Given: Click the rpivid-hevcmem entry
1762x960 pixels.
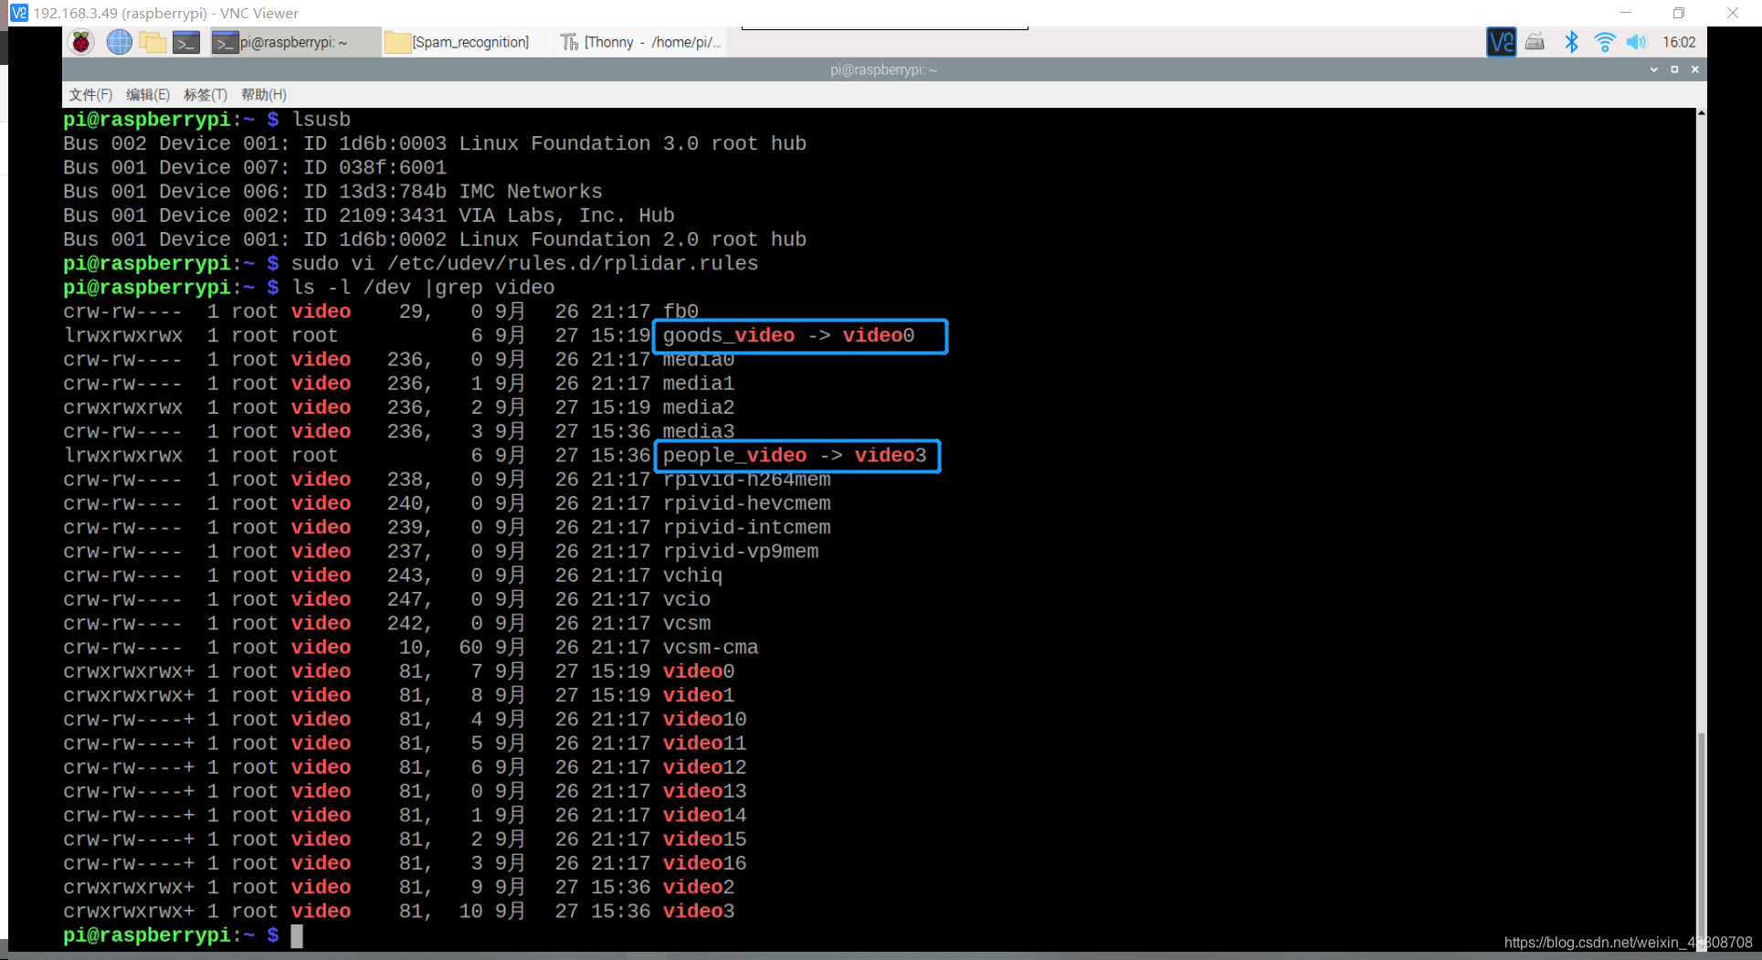Looking at the screenshot, I should coord(746,504).
